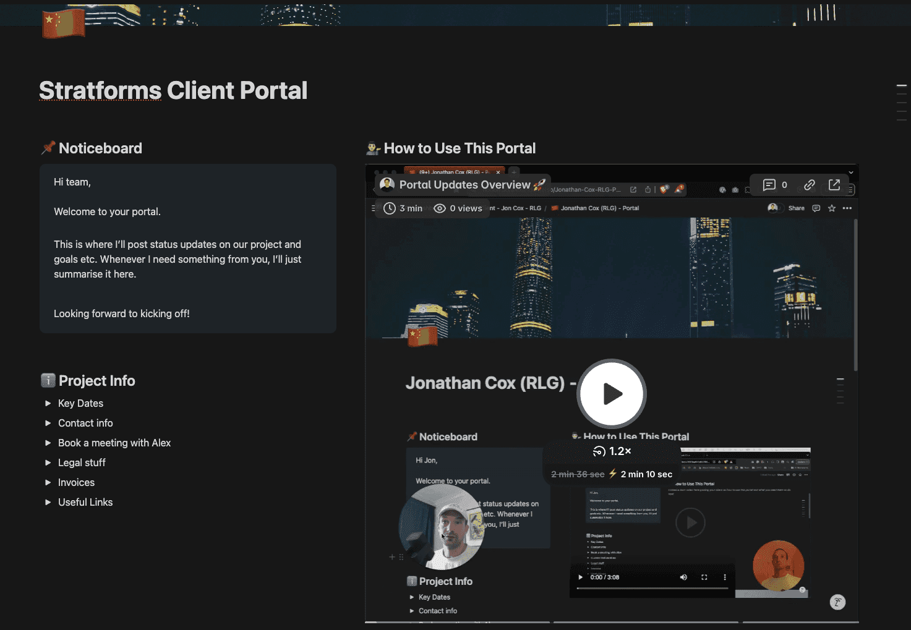Click the nested video progress bar
The image size is (911, 630).
[x=652, y=589]
